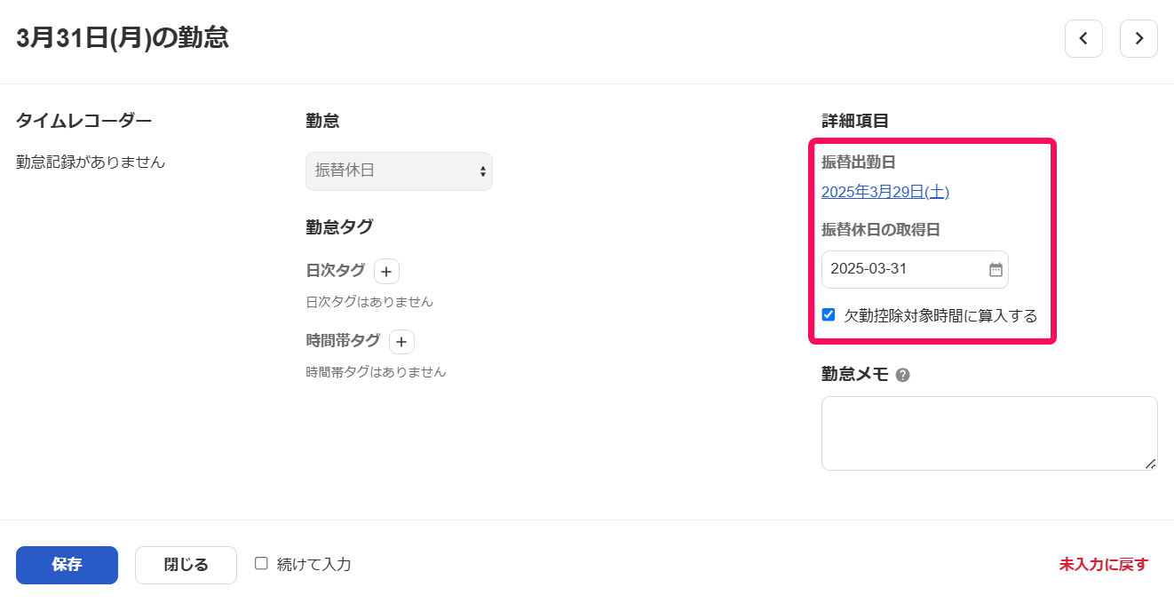The height and width of the screenshot is (603, 1174).
Task: Click 未入力に戻す reset link
Action: [x=1104, y=565]
